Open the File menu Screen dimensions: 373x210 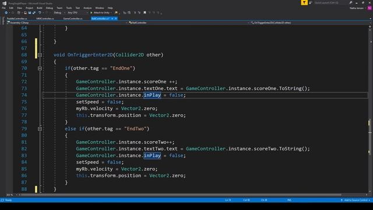pyautogui.click(x=3, y=8)
